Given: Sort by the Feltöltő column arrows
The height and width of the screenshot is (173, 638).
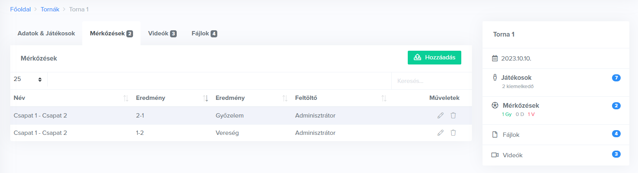Looking at the screenshot, I should click(384, 98).
